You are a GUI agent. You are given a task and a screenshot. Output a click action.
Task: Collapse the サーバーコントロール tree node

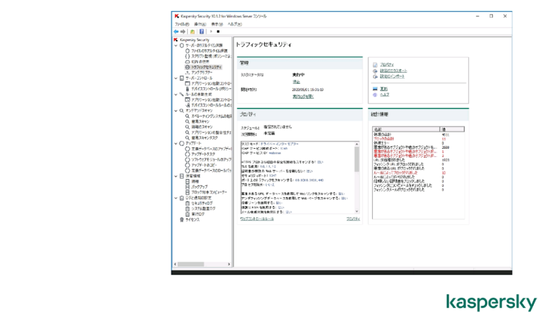176,78
